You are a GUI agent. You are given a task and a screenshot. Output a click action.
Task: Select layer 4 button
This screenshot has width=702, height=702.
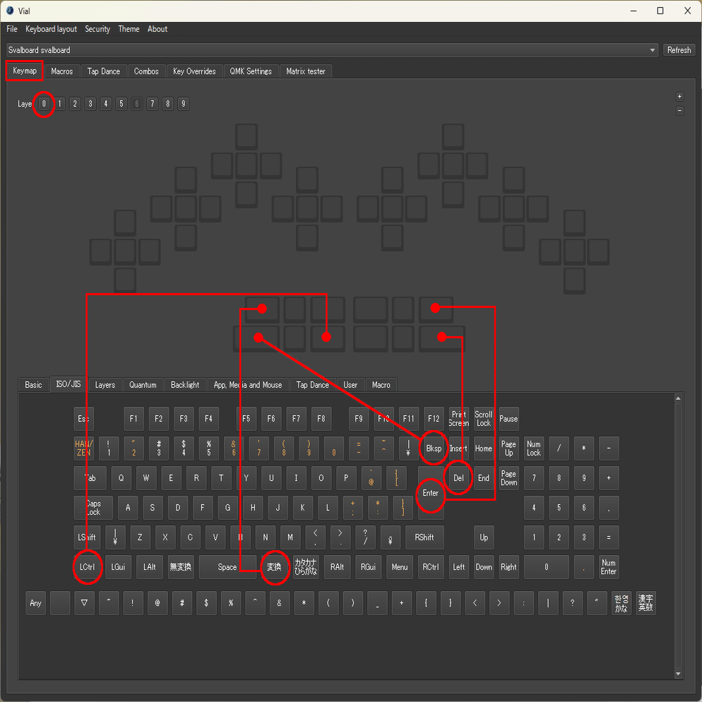106,104
